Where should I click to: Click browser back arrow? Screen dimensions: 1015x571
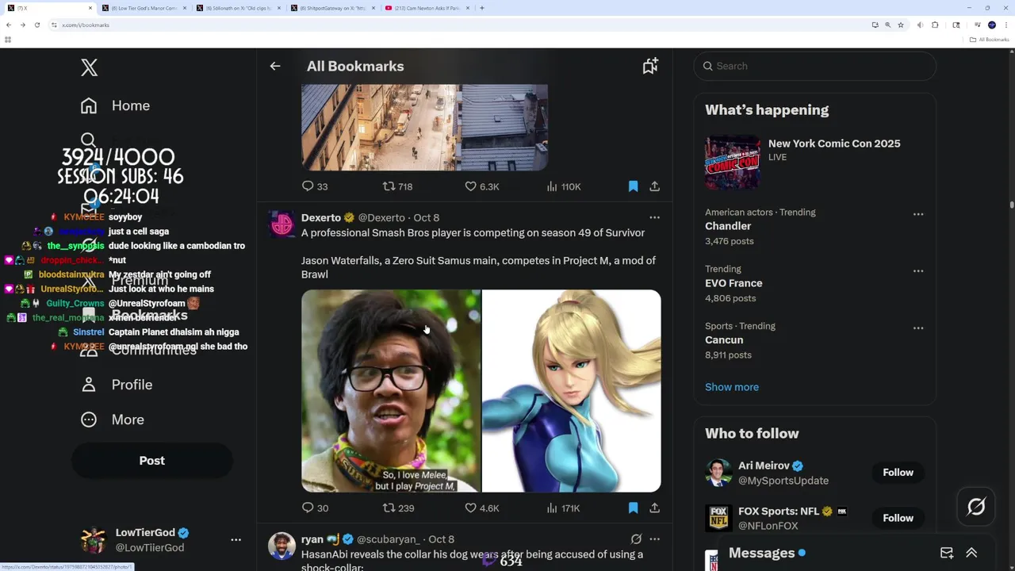(9, 25)
